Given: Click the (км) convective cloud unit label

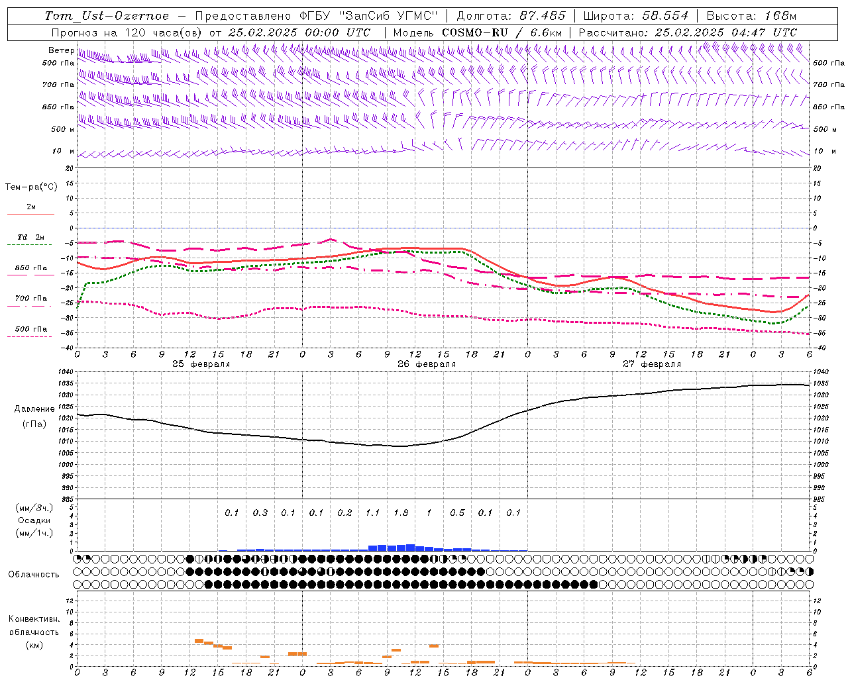Looking at the screenshot, I should pos(34,645).
